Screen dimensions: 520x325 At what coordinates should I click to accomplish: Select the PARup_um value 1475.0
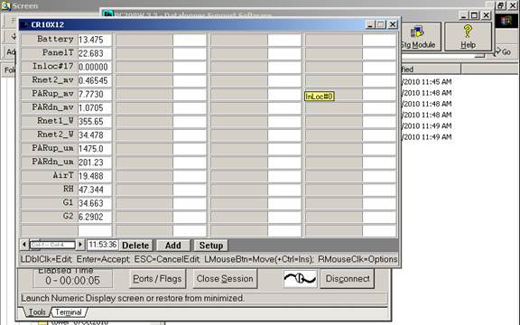[95, 148]
